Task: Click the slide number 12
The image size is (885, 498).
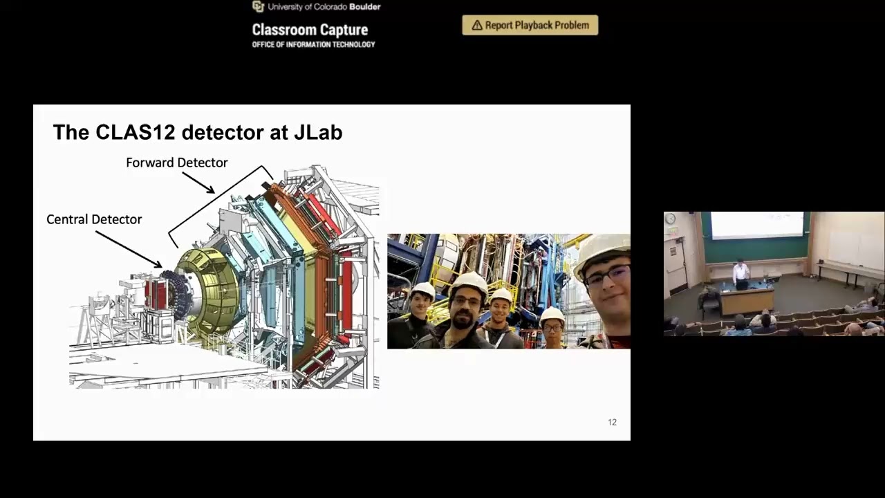Action: pyautogui.click(x=612, y=422)
